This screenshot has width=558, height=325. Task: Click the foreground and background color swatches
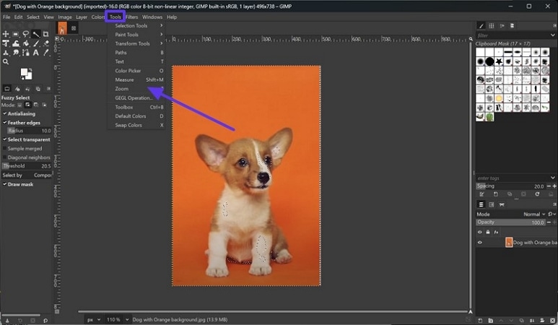point(26,74)
